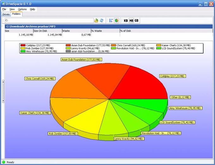This screenshot has height=165, width=215.
Task: Click the Lenny Kravitz (94,62 MB) pie label
Action: point(129,139)
